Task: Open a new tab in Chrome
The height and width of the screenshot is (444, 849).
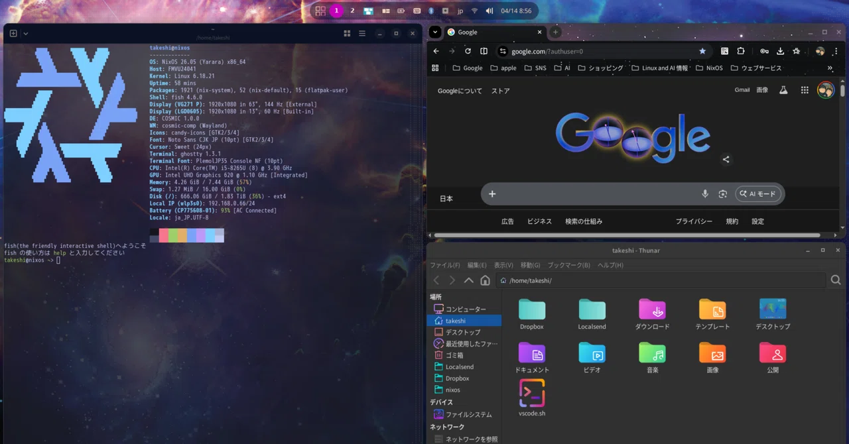Action: coord(555,32)
